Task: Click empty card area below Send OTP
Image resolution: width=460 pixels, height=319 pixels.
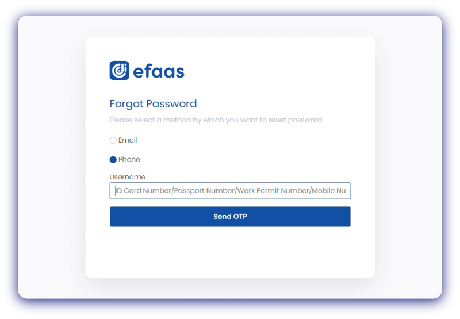Action: coord(230,253)
